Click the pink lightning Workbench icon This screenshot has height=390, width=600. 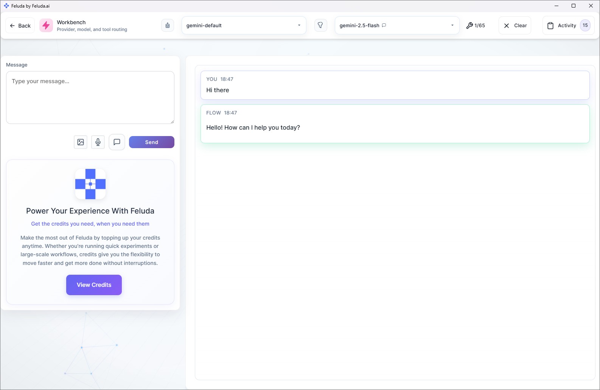(46, 25)
